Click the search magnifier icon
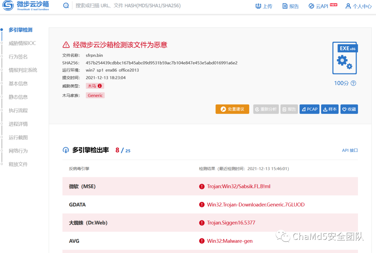Screen dimensions: 376x253 tap(66, 6)
